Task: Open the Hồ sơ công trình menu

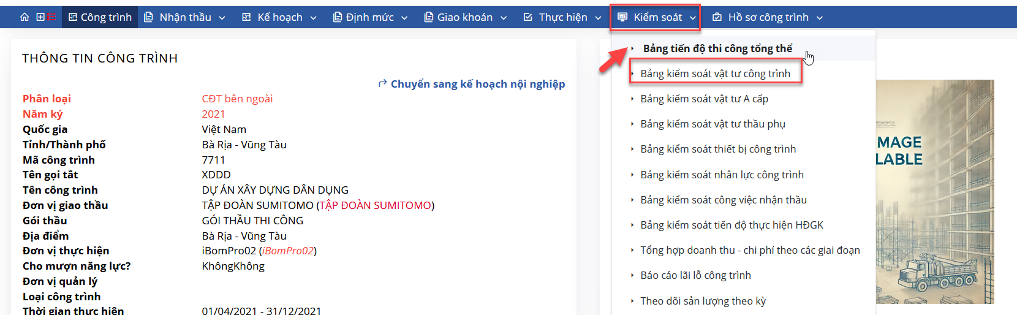Action: [768, 17]
